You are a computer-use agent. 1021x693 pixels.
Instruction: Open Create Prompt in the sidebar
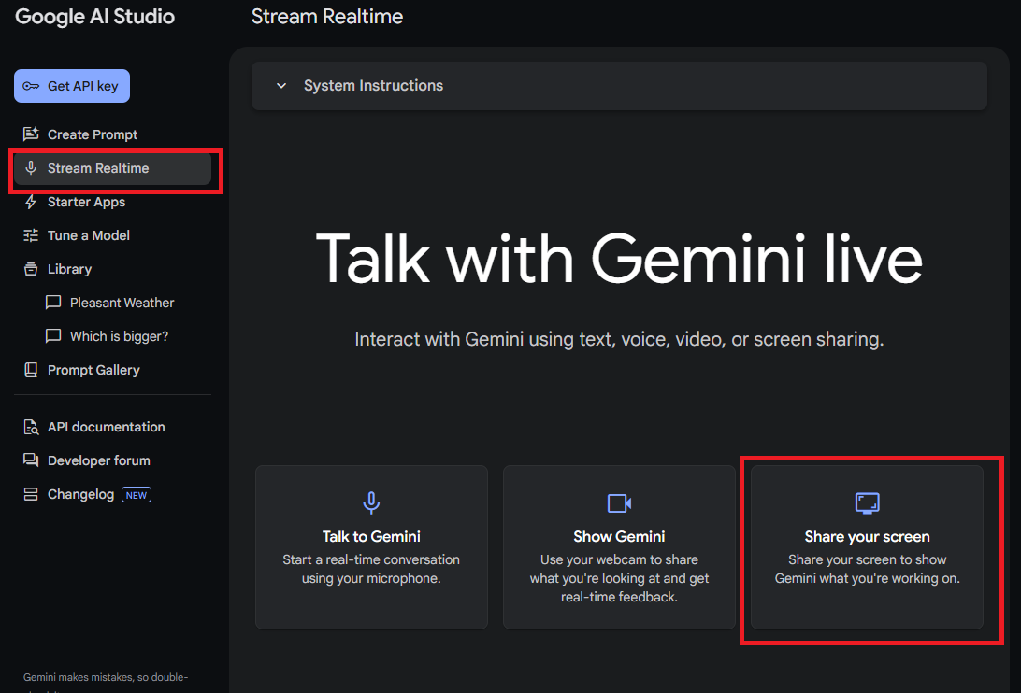[x=112, y=134]
